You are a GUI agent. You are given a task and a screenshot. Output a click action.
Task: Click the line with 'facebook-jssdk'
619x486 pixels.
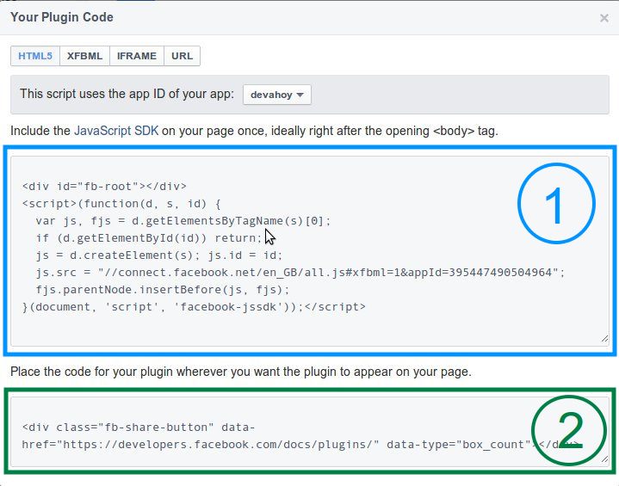pos(194,307)
